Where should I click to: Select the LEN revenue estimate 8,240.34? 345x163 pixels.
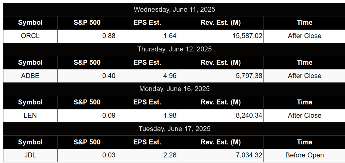(249, 116)
